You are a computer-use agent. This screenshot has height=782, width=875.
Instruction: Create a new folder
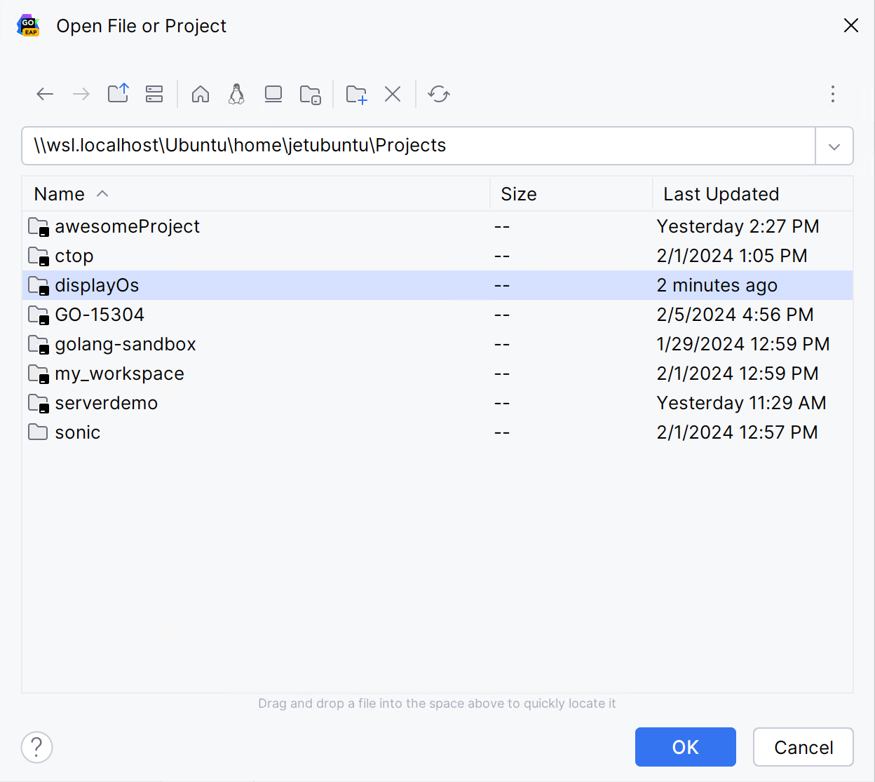pos(355,93)
